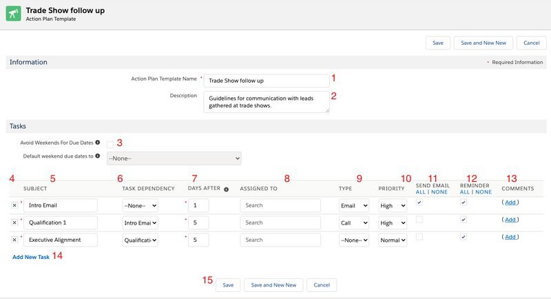The width and height of the screenshot is (551, 299).
Task: Click the bottom Save button
Action: click(x=228, y=285)
